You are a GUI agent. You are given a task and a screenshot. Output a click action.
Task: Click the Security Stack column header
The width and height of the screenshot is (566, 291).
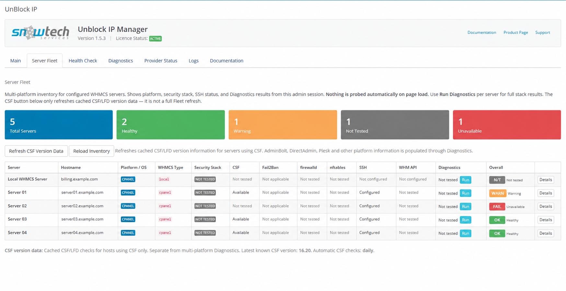click(208, 167)
